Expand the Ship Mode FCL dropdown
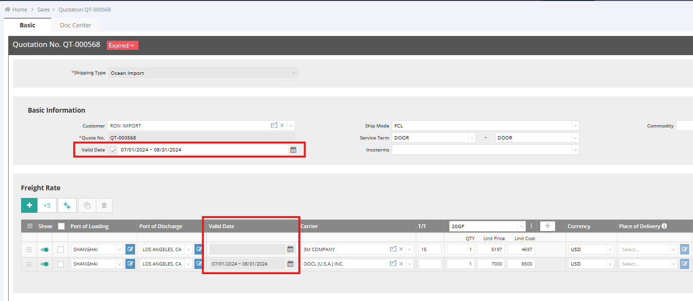 (575, 126)
